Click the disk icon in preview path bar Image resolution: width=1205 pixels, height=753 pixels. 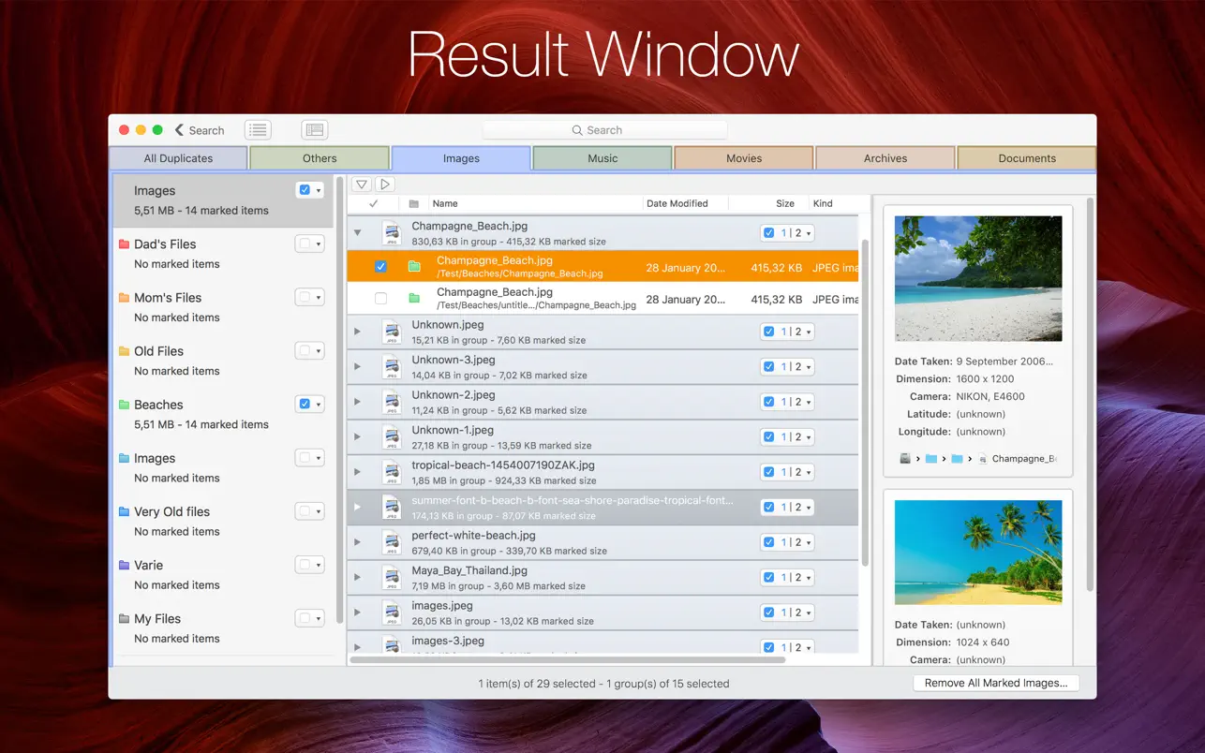[905, 459]
